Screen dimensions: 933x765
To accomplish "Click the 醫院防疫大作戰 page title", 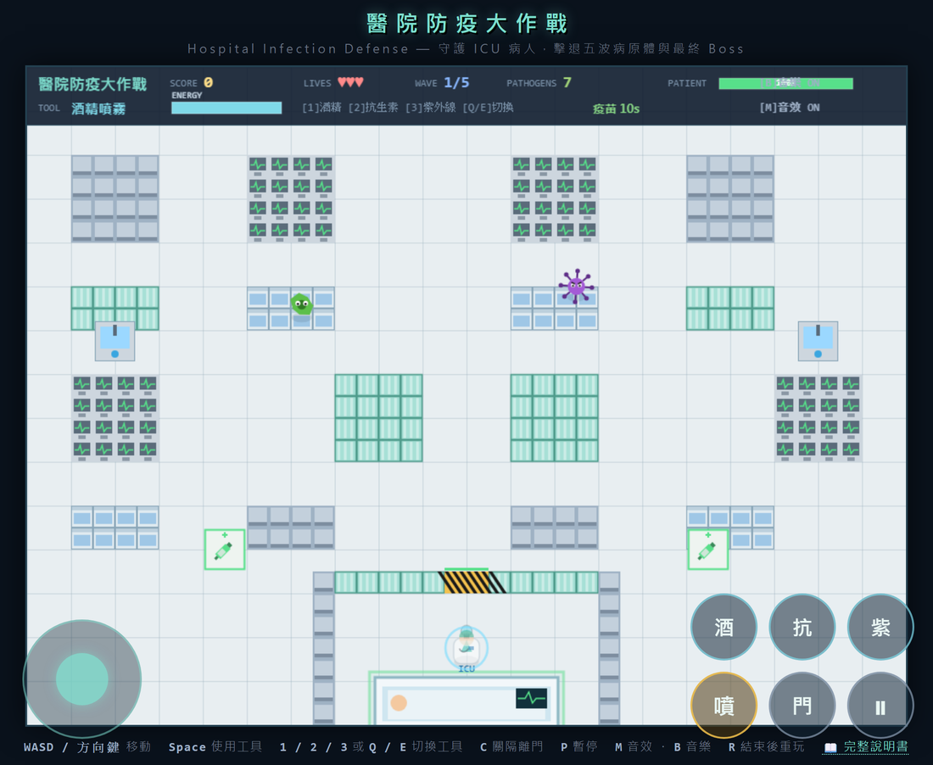I will point(466,24).
